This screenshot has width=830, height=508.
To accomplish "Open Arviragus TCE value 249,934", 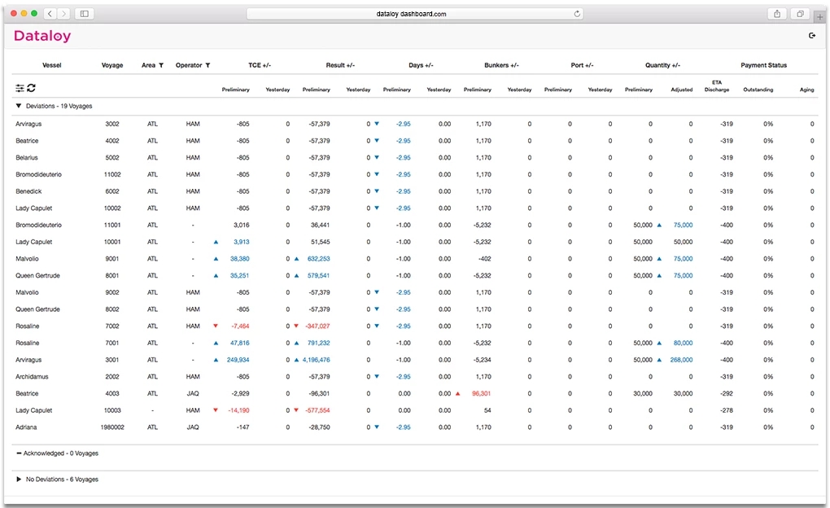I will (x=238, y=360).
